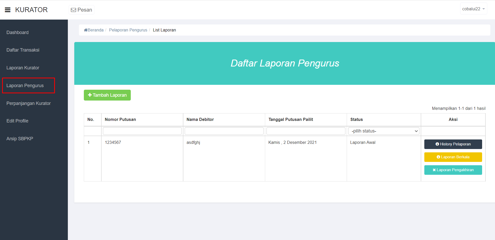The height and width of the screenshot is (240, 495).
Task: Open Arsip SBPKP from sidebar
Action: [x=20, y=139]
